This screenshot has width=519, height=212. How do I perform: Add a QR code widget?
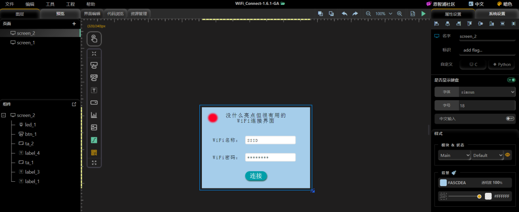tap(94, 153)
